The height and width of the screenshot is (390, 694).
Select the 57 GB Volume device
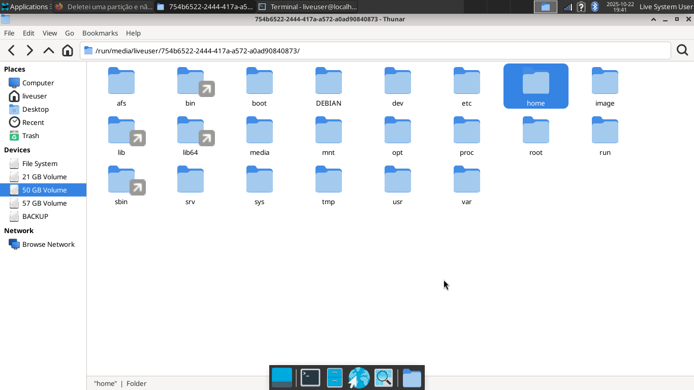(44, 203)
